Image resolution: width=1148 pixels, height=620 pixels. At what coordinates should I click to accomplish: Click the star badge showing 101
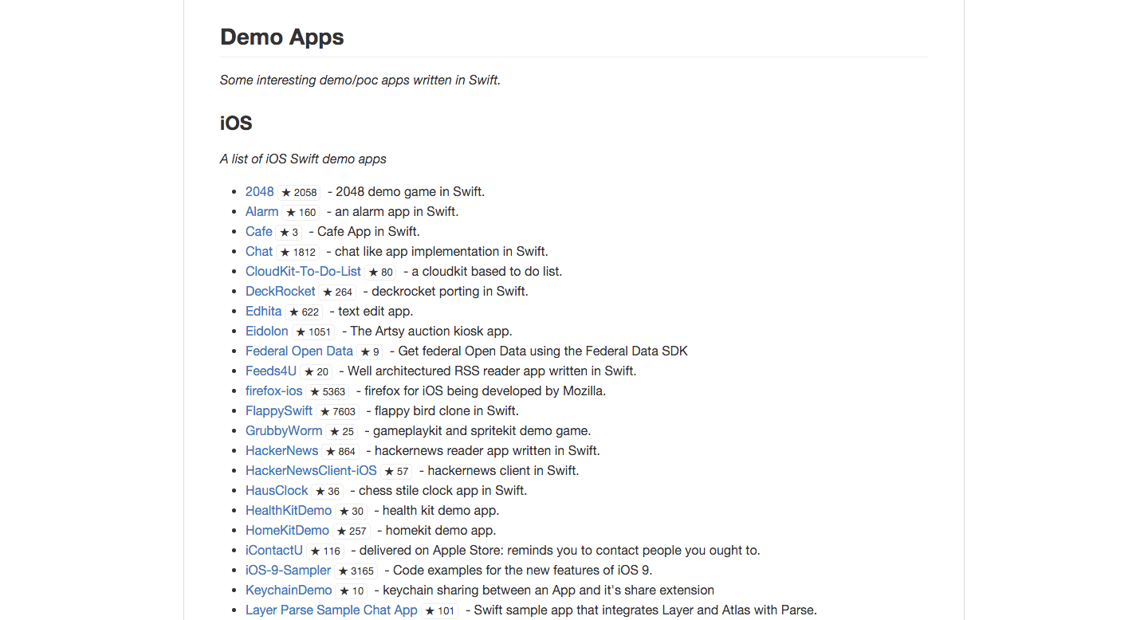point(440,610)
